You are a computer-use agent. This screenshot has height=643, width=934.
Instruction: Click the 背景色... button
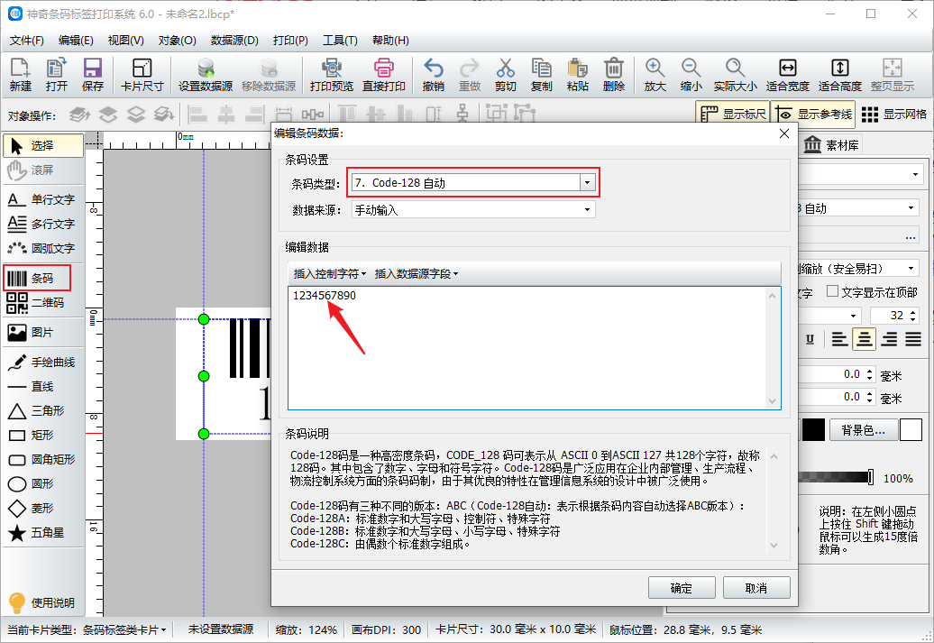(x=863, y=429)
